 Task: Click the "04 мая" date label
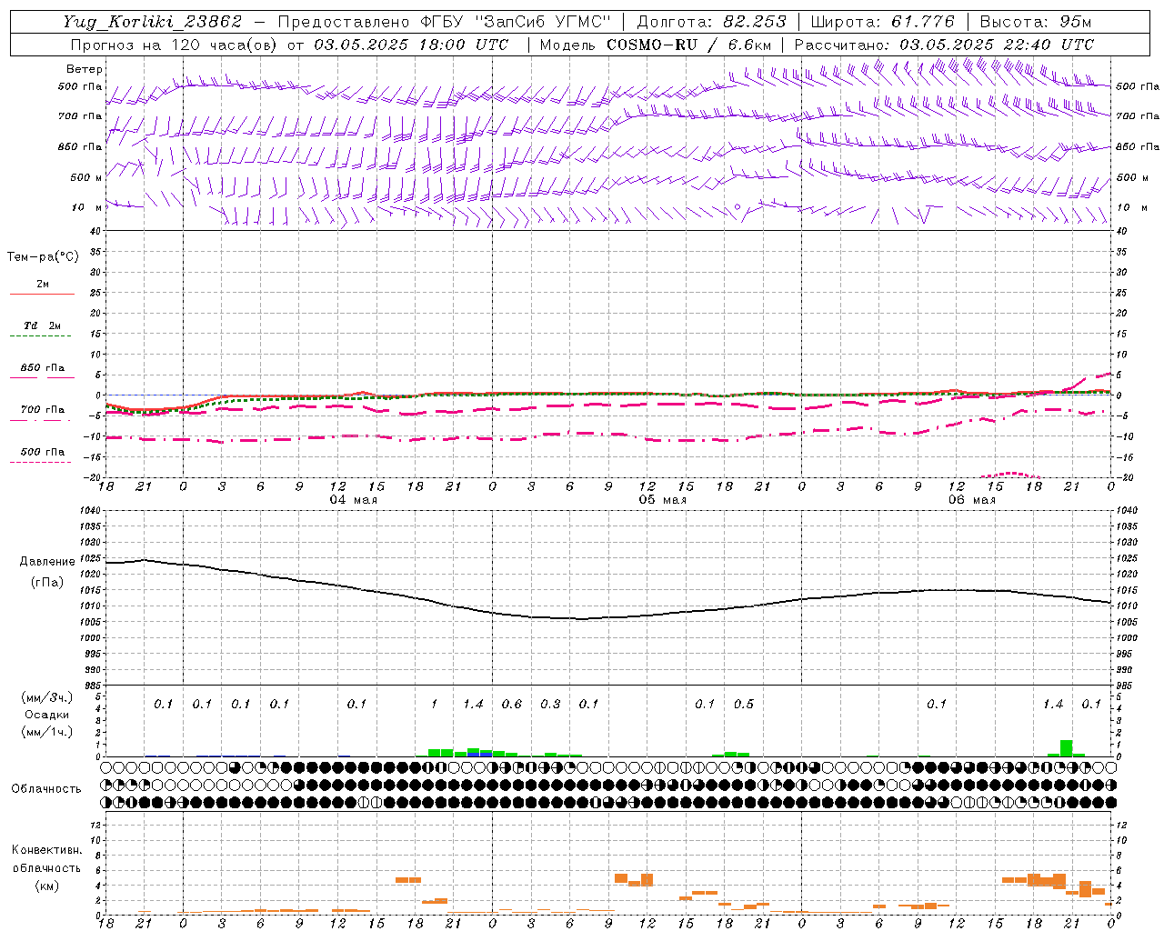(x=353, y=500)
